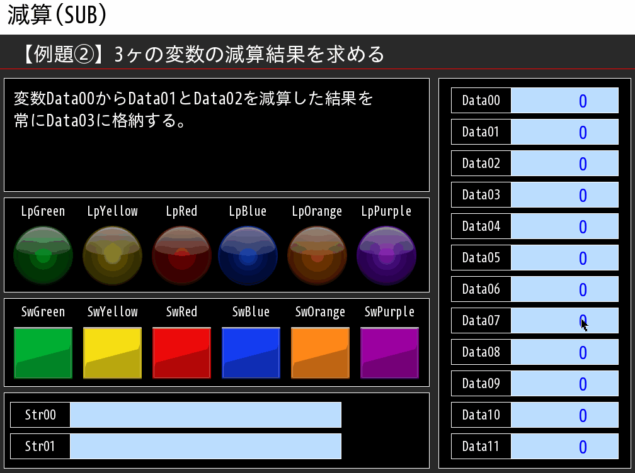The image size is (635, 473).
Task: Select the Data10 value field
Action: [x=564, y=415]
